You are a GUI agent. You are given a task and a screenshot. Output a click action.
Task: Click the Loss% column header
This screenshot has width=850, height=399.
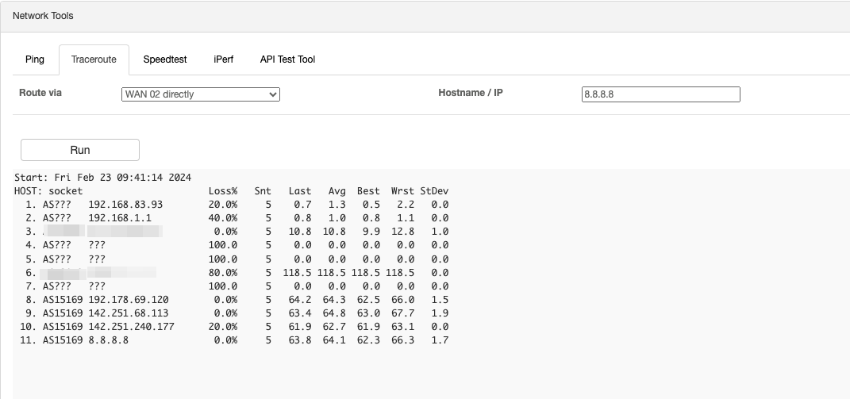click(223, 191)
